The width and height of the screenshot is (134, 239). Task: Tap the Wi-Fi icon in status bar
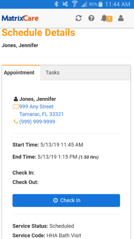tap(74, 4)
